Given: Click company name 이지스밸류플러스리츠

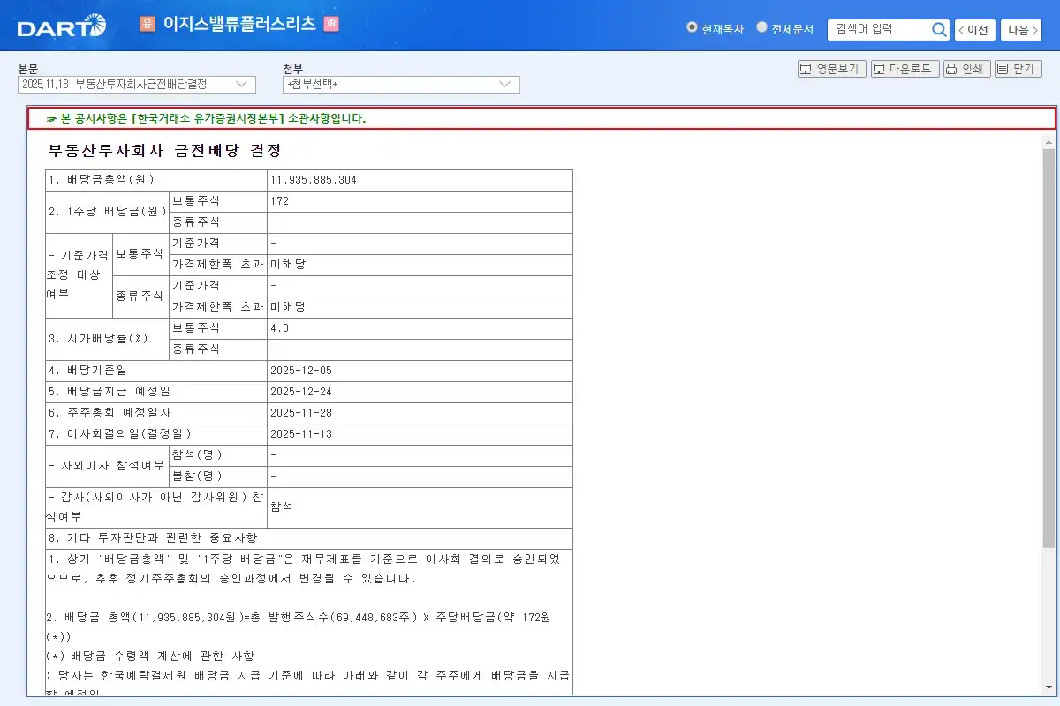Looking at the screenshot, I should pos(239,24).
